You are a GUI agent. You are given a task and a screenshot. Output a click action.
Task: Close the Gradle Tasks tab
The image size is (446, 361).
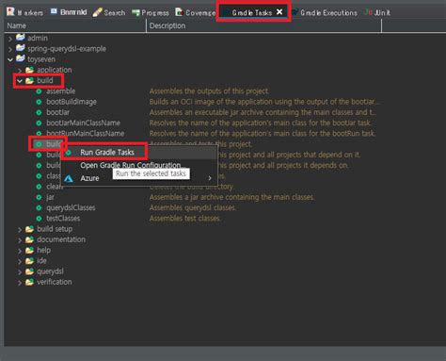279,12
